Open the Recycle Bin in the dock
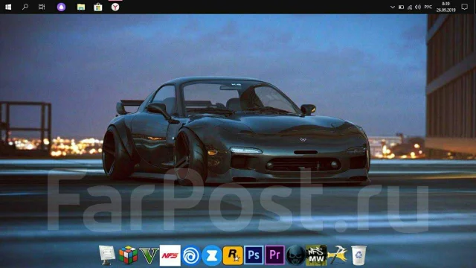 pos(358,255)
